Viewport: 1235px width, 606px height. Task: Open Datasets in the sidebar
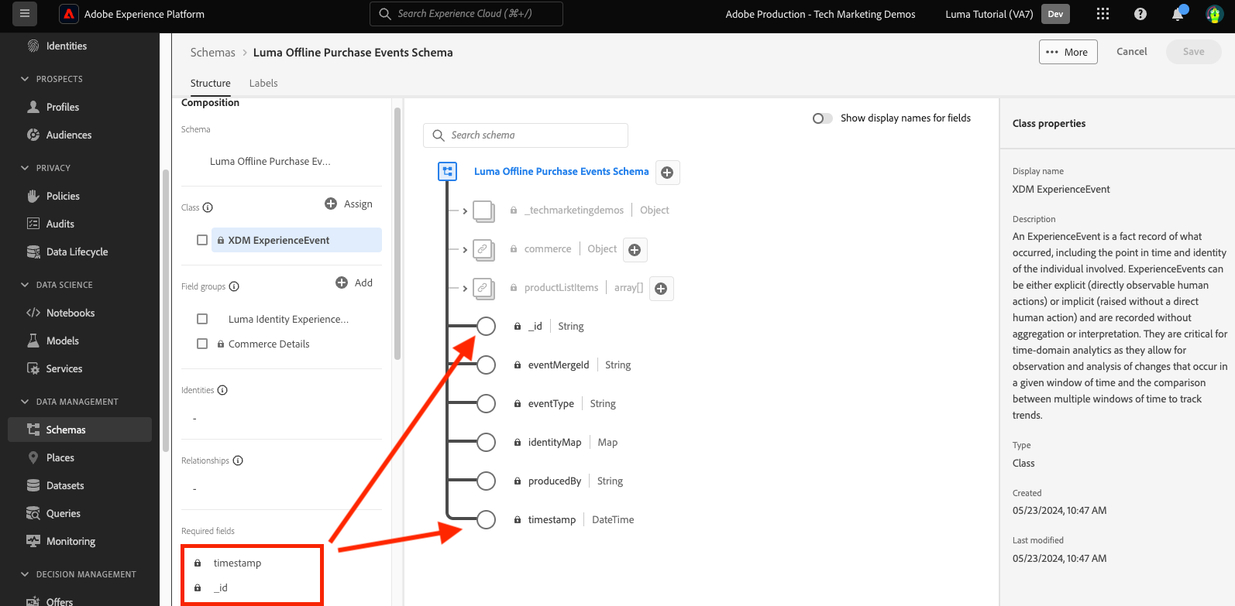(65, 485)
